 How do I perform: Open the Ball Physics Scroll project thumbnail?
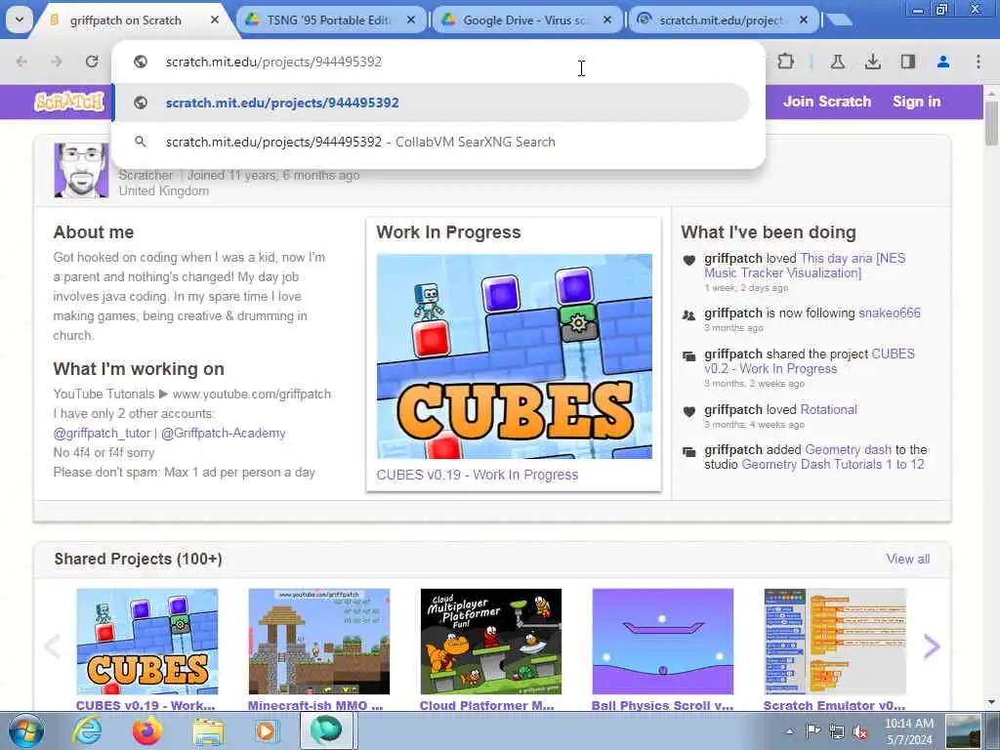(663, 641)
